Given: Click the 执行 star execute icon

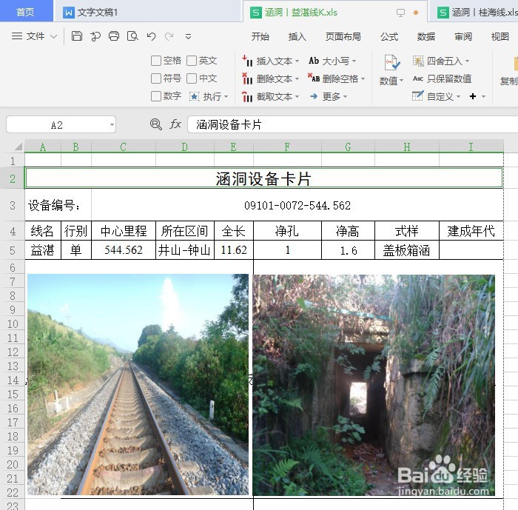Looking at the screenshot, I should (x=194, y=96).
